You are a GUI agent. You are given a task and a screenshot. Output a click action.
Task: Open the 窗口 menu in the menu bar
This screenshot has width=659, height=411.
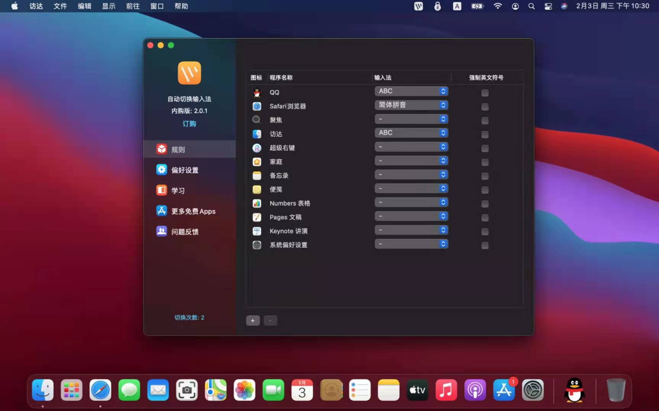point(157,6)
